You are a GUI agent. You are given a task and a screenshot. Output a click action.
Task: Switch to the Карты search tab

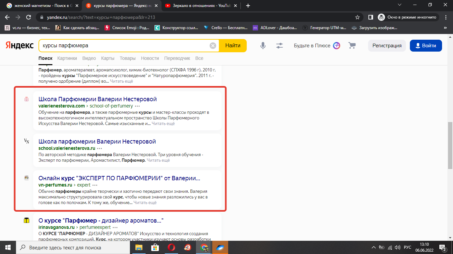[x=108, y=58]
